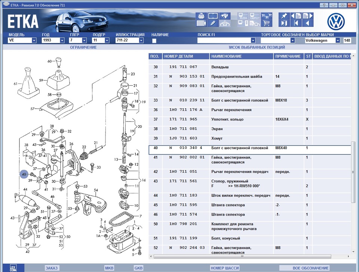Select part number 191 711 067
The height and width of the screenshot is (272, 359).
183,67
